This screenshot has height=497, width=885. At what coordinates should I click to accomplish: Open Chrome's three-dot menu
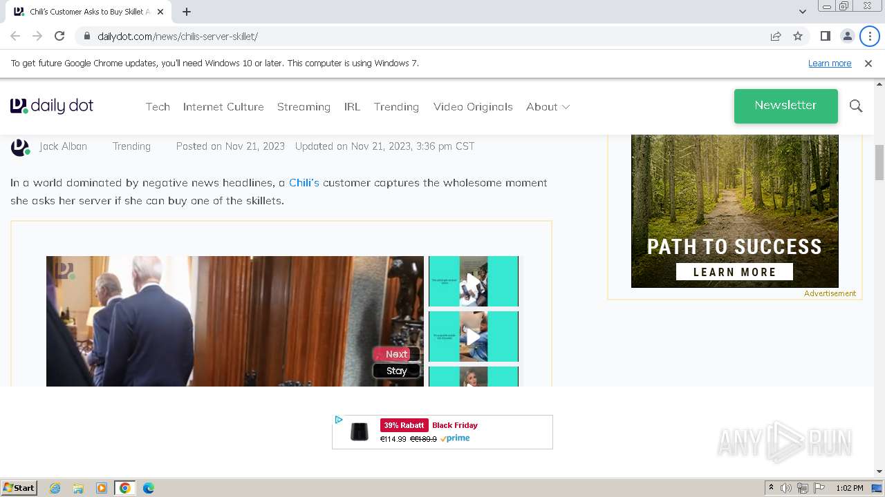click(x=870, y=36)
